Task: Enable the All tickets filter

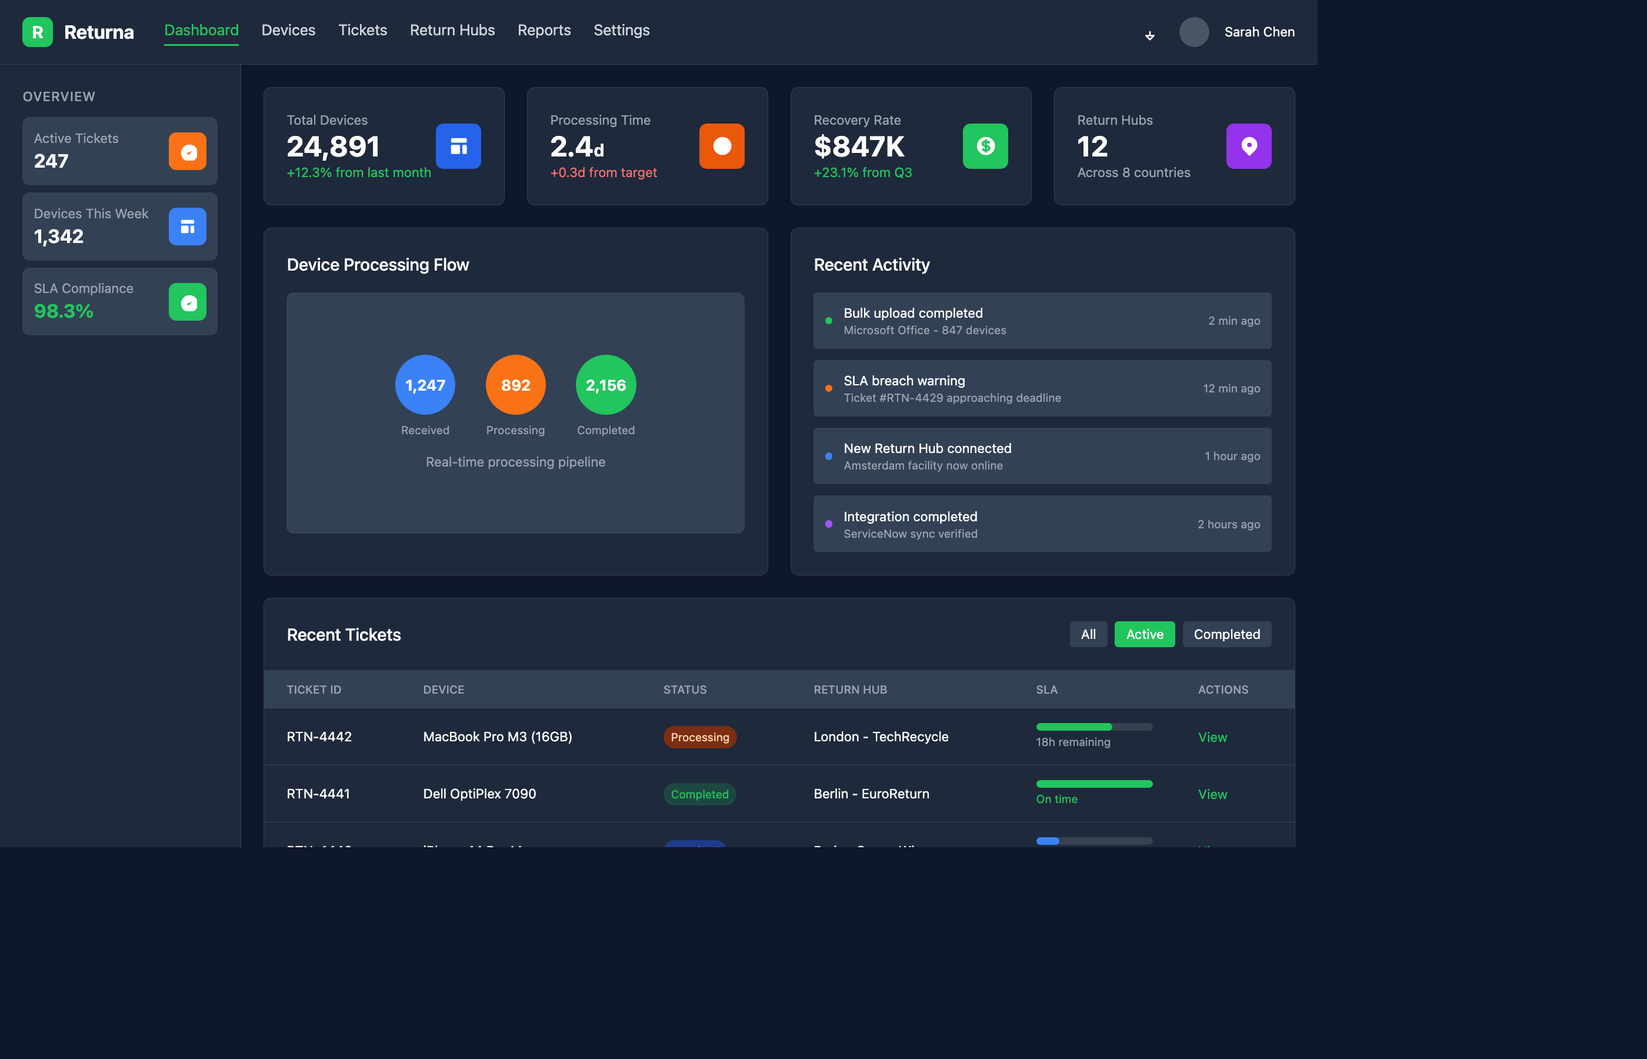Action: tap(1088, 634)
